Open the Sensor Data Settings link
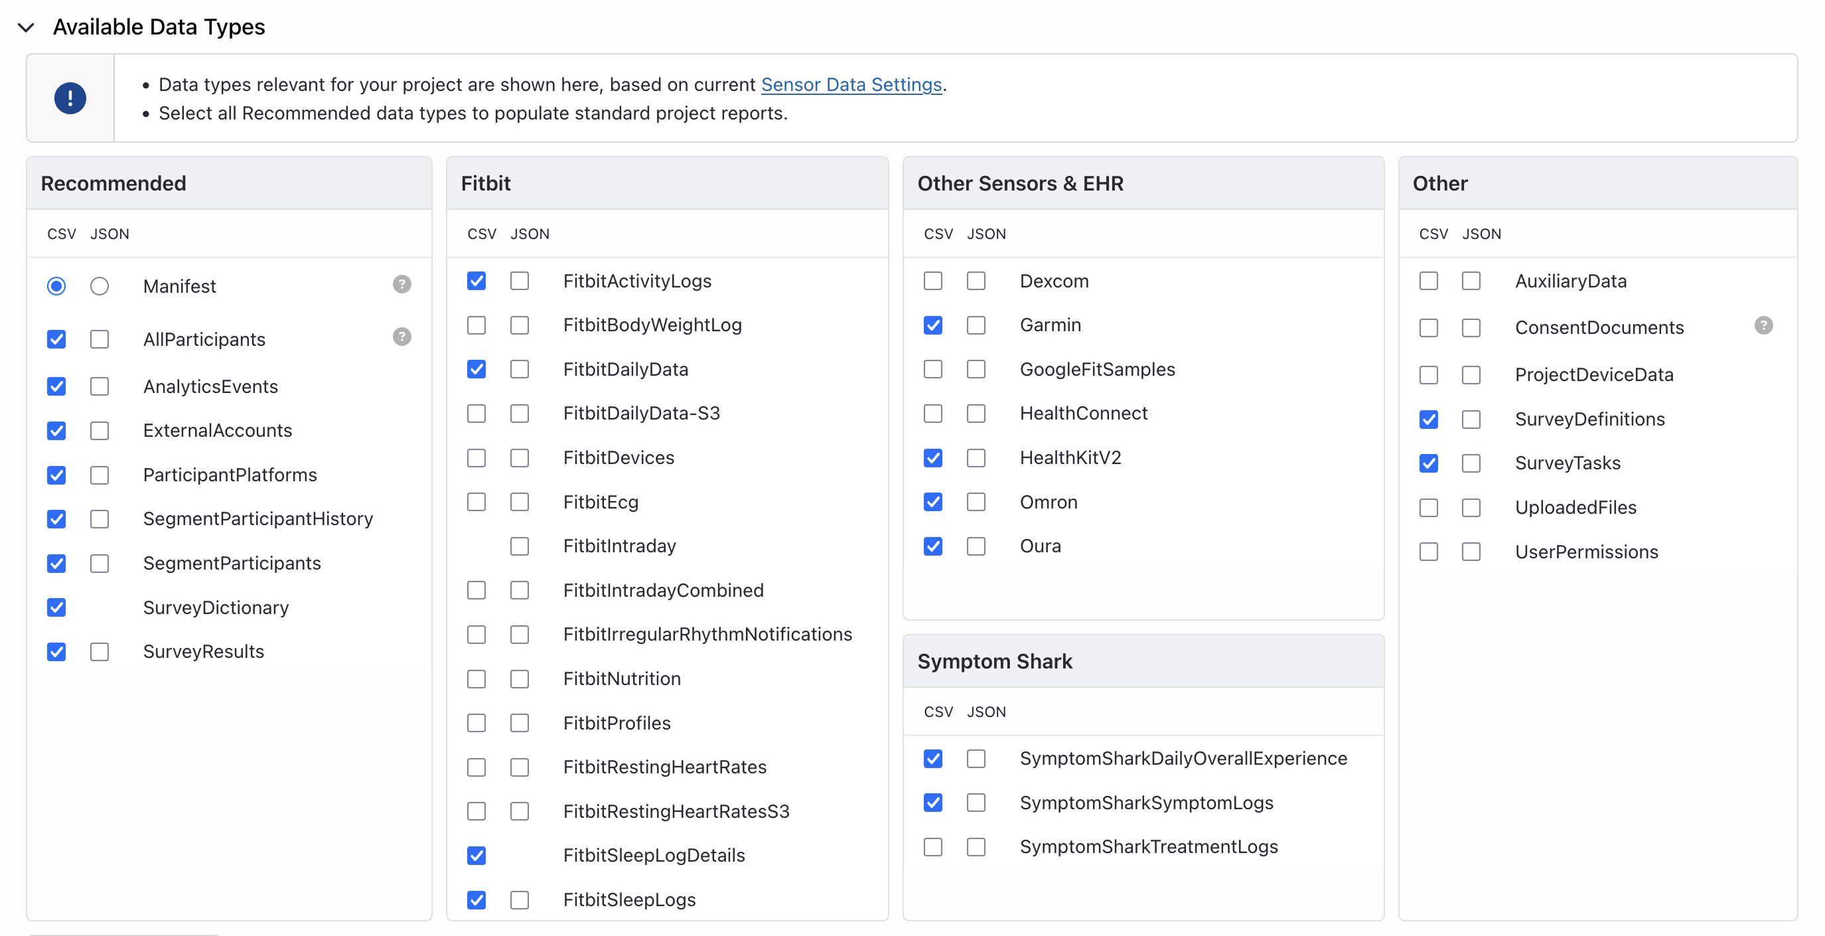Screen dimensions: 1825x936 tap(851, 84)
